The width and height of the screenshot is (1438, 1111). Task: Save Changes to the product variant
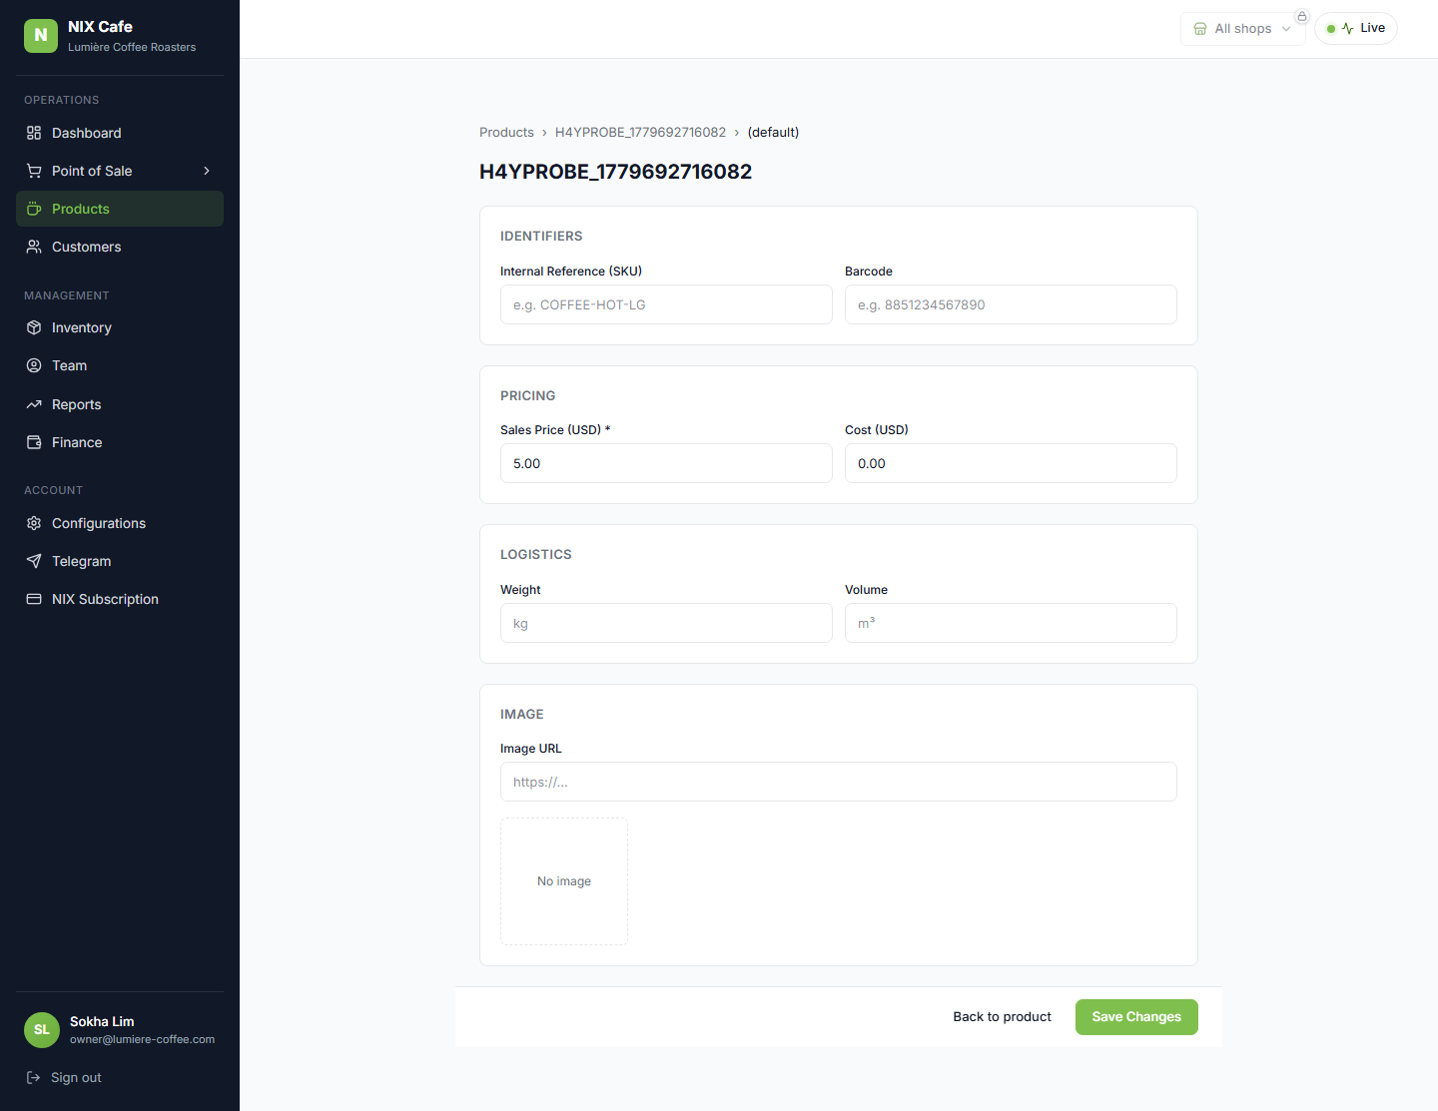[1136, 1017]
